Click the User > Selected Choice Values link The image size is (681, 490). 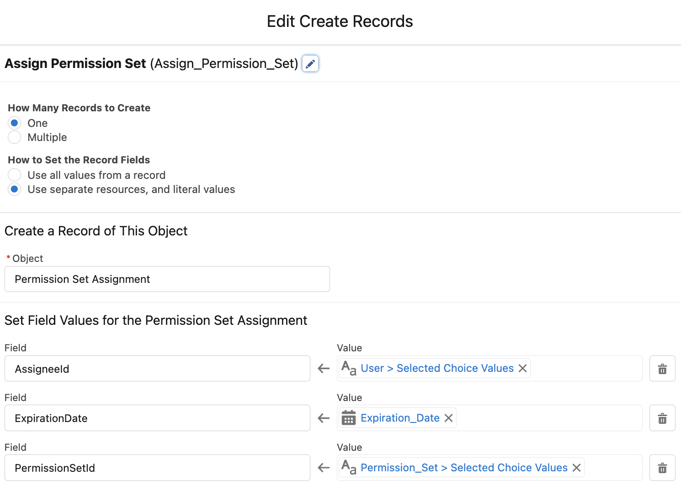click(x=436, y=368)
